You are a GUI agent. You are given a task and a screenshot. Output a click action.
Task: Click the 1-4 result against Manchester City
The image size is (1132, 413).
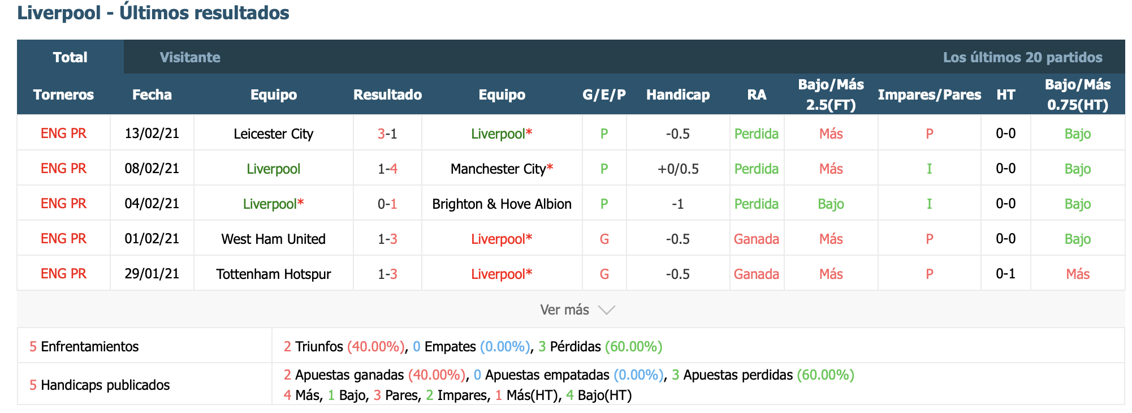pyautogui.click(x=387, y=169)
